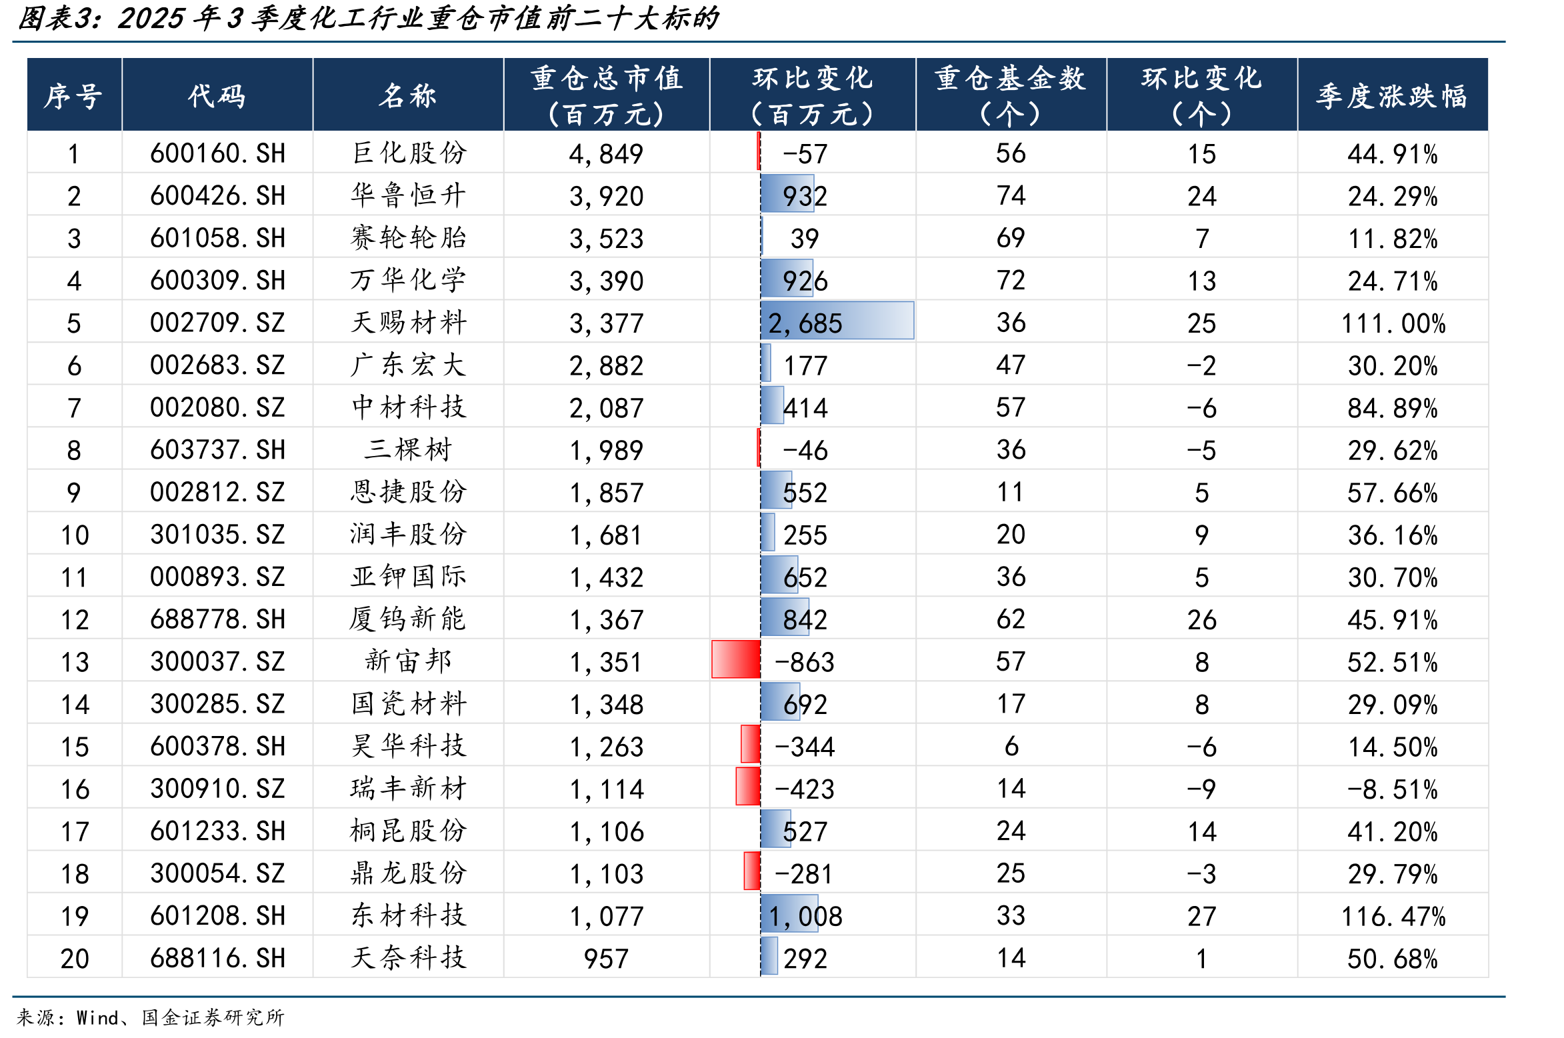The image size is (1564, 1038).
Task: Select the name 华鲁恒升
Action: (x=408, y=196)
